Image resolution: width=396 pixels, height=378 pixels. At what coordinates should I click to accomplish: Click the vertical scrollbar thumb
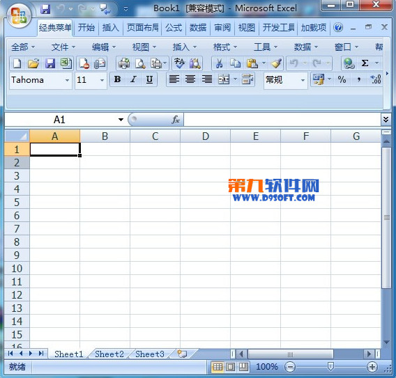[386, 218]
